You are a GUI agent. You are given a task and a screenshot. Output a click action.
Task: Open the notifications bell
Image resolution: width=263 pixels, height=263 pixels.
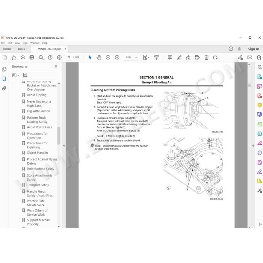click(x=239, y=49)
